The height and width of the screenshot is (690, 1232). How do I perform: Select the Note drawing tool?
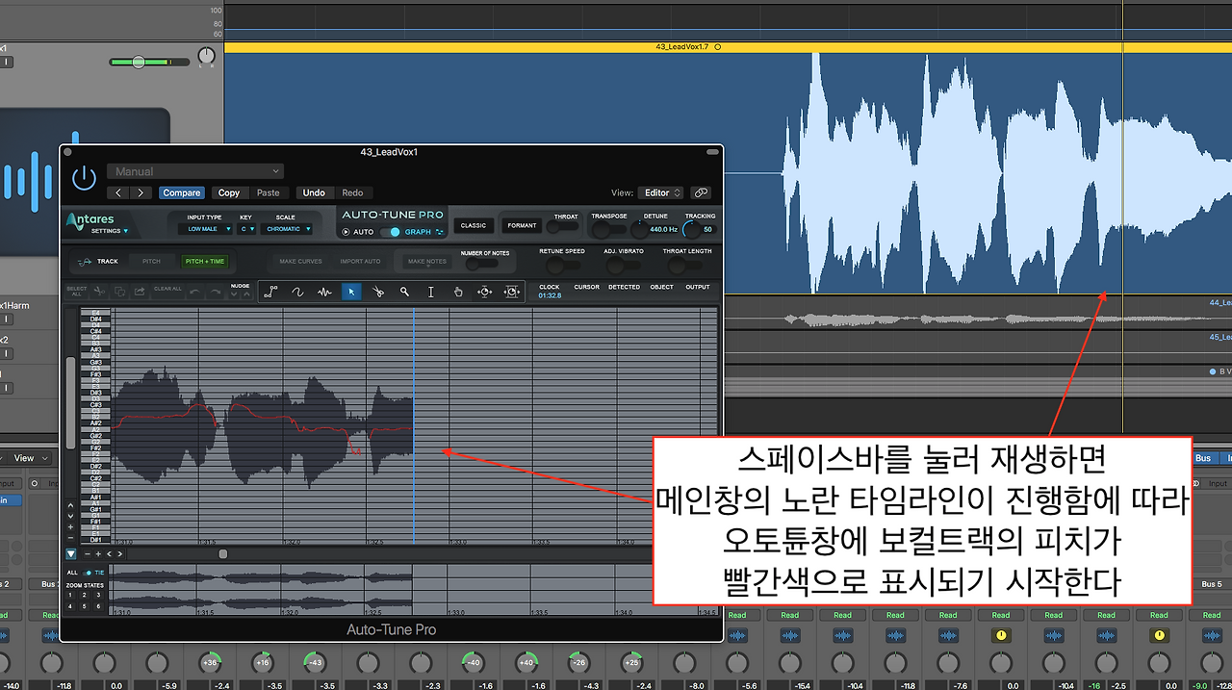point(324,292)
